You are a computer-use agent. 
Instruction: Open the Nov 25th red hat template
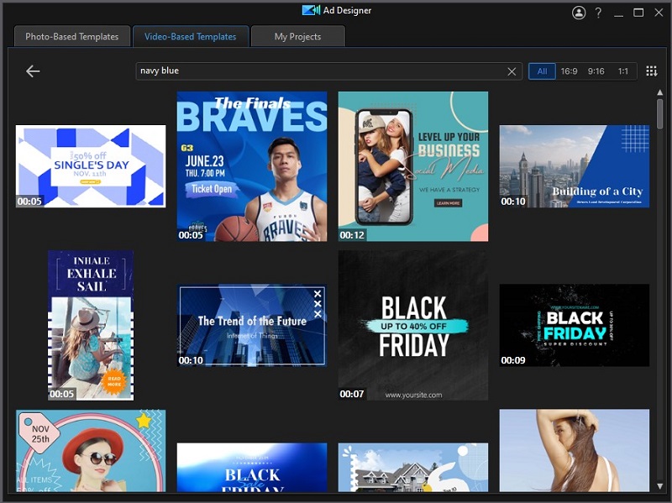91,451
